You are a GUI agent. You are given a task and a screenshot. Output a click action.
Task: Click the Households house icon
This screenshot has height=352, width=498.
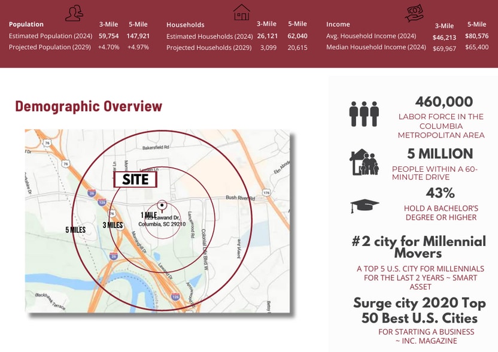241,12
